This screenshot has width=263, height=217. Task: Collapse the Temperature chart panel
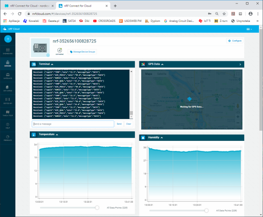(57, 134)
